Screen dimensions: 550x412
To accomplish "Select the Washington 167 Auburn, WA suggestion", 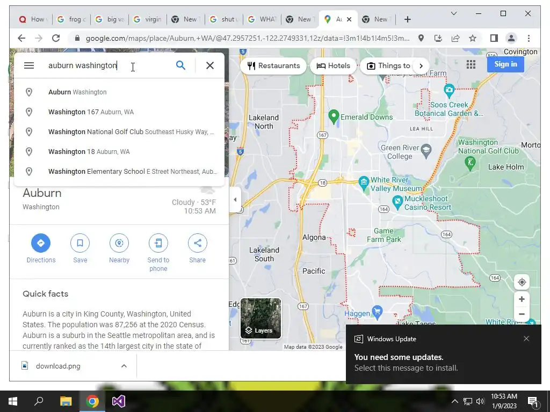I will [119, 112].
